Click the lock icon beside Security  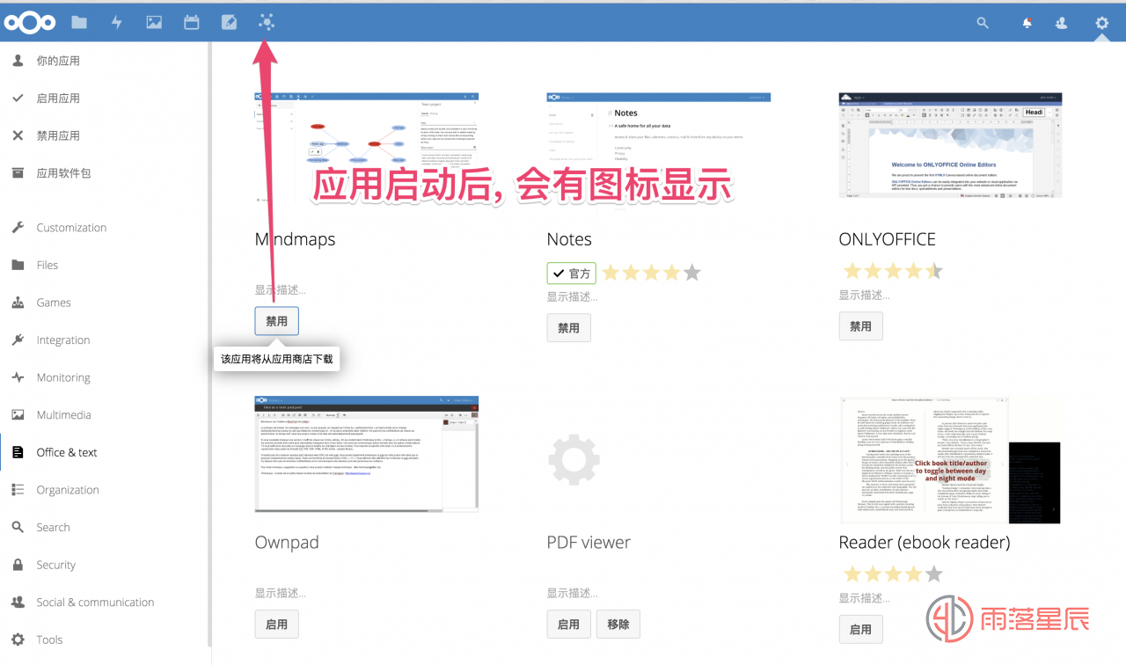18,565
